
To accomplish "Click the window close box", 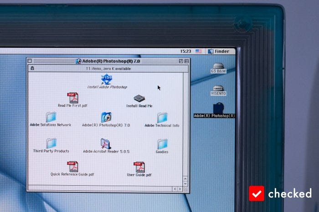I will 30,61.
